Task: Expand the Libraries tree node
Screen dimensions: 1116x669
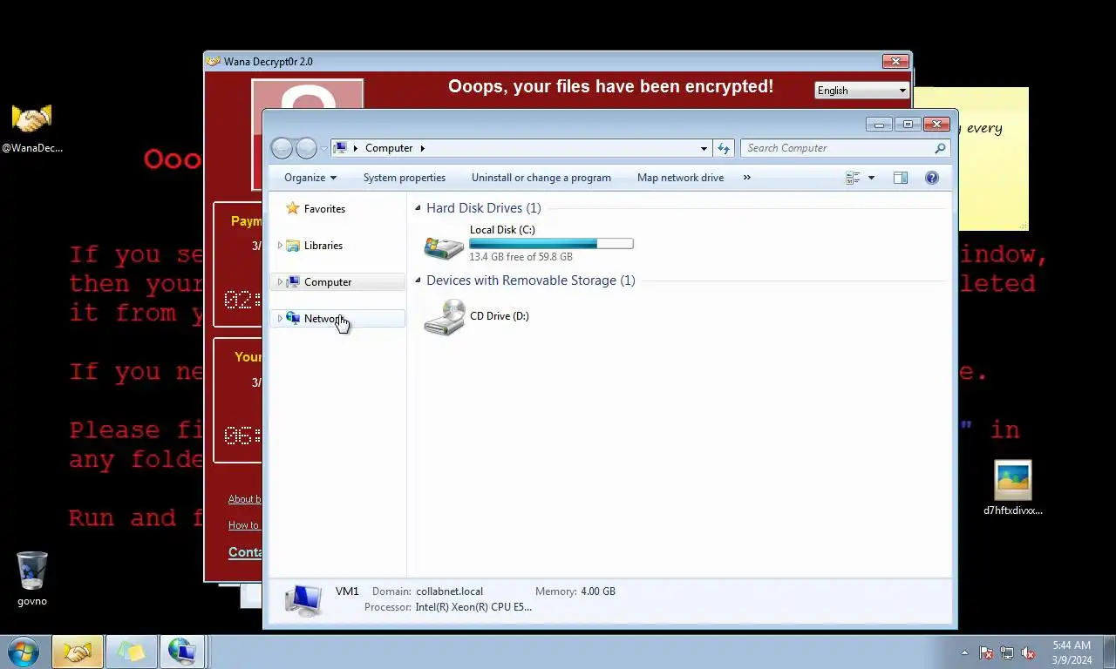Action: [x=280, y=246]
